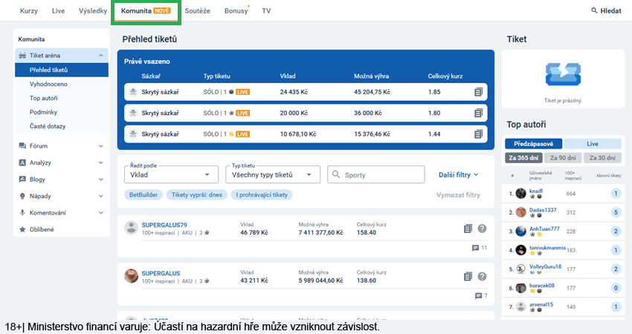Expand the Nápady section chevron
This screenshot has width=632, height=334.
click(x=101, y=196)
